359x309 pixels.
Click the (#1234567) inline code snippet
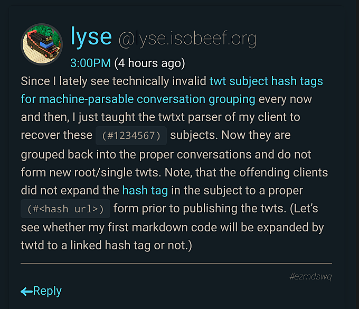coord(131,136)
